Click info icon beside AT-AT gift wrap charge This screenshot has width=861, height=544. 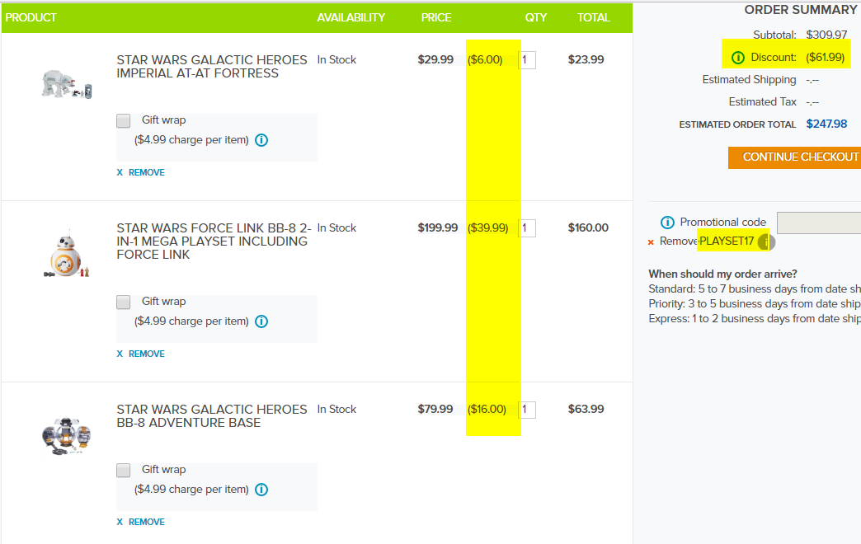(x=261, y=140)
